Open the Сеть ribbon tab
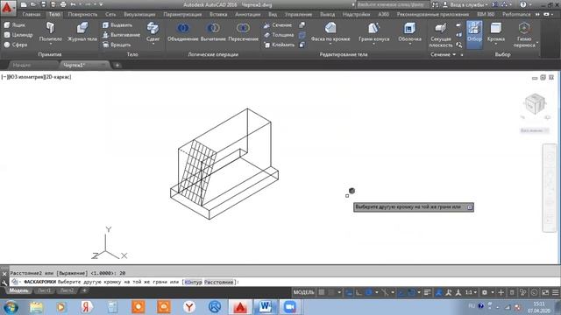Screen dimensions: 561x315 pos(110,14)
